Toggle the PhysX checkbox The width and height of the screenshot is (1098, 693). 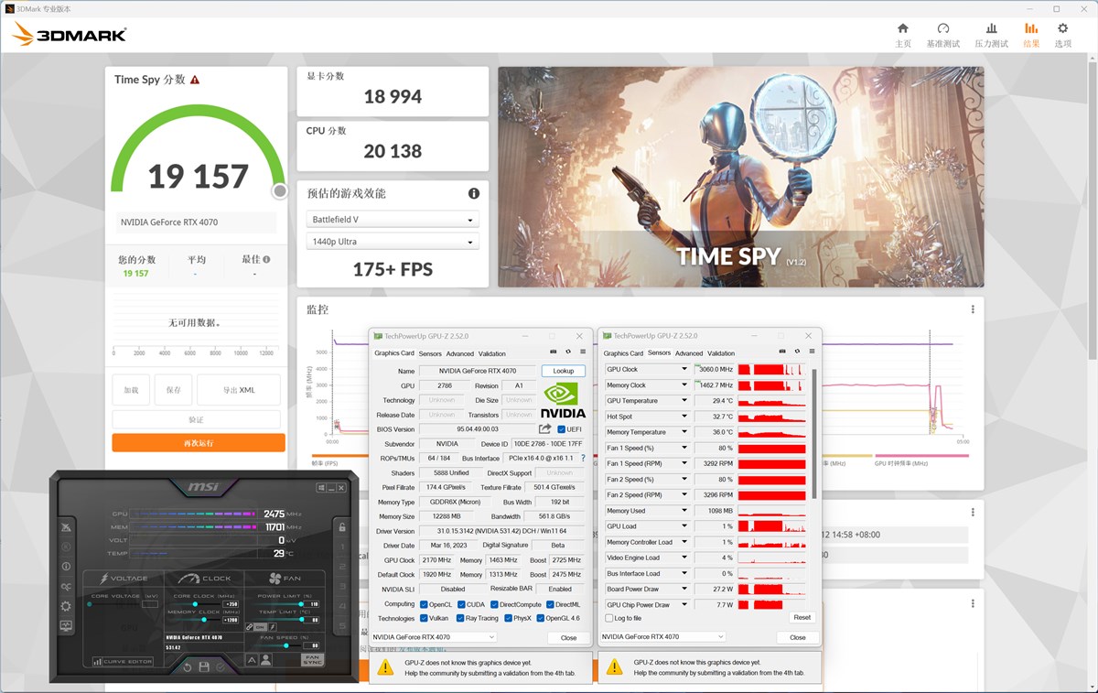pyautogui.click(x=506, y=619)
